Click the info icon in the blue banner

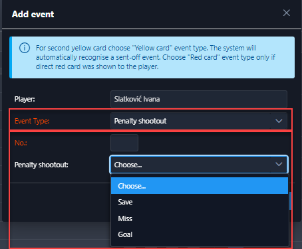(x=25, y=48)
